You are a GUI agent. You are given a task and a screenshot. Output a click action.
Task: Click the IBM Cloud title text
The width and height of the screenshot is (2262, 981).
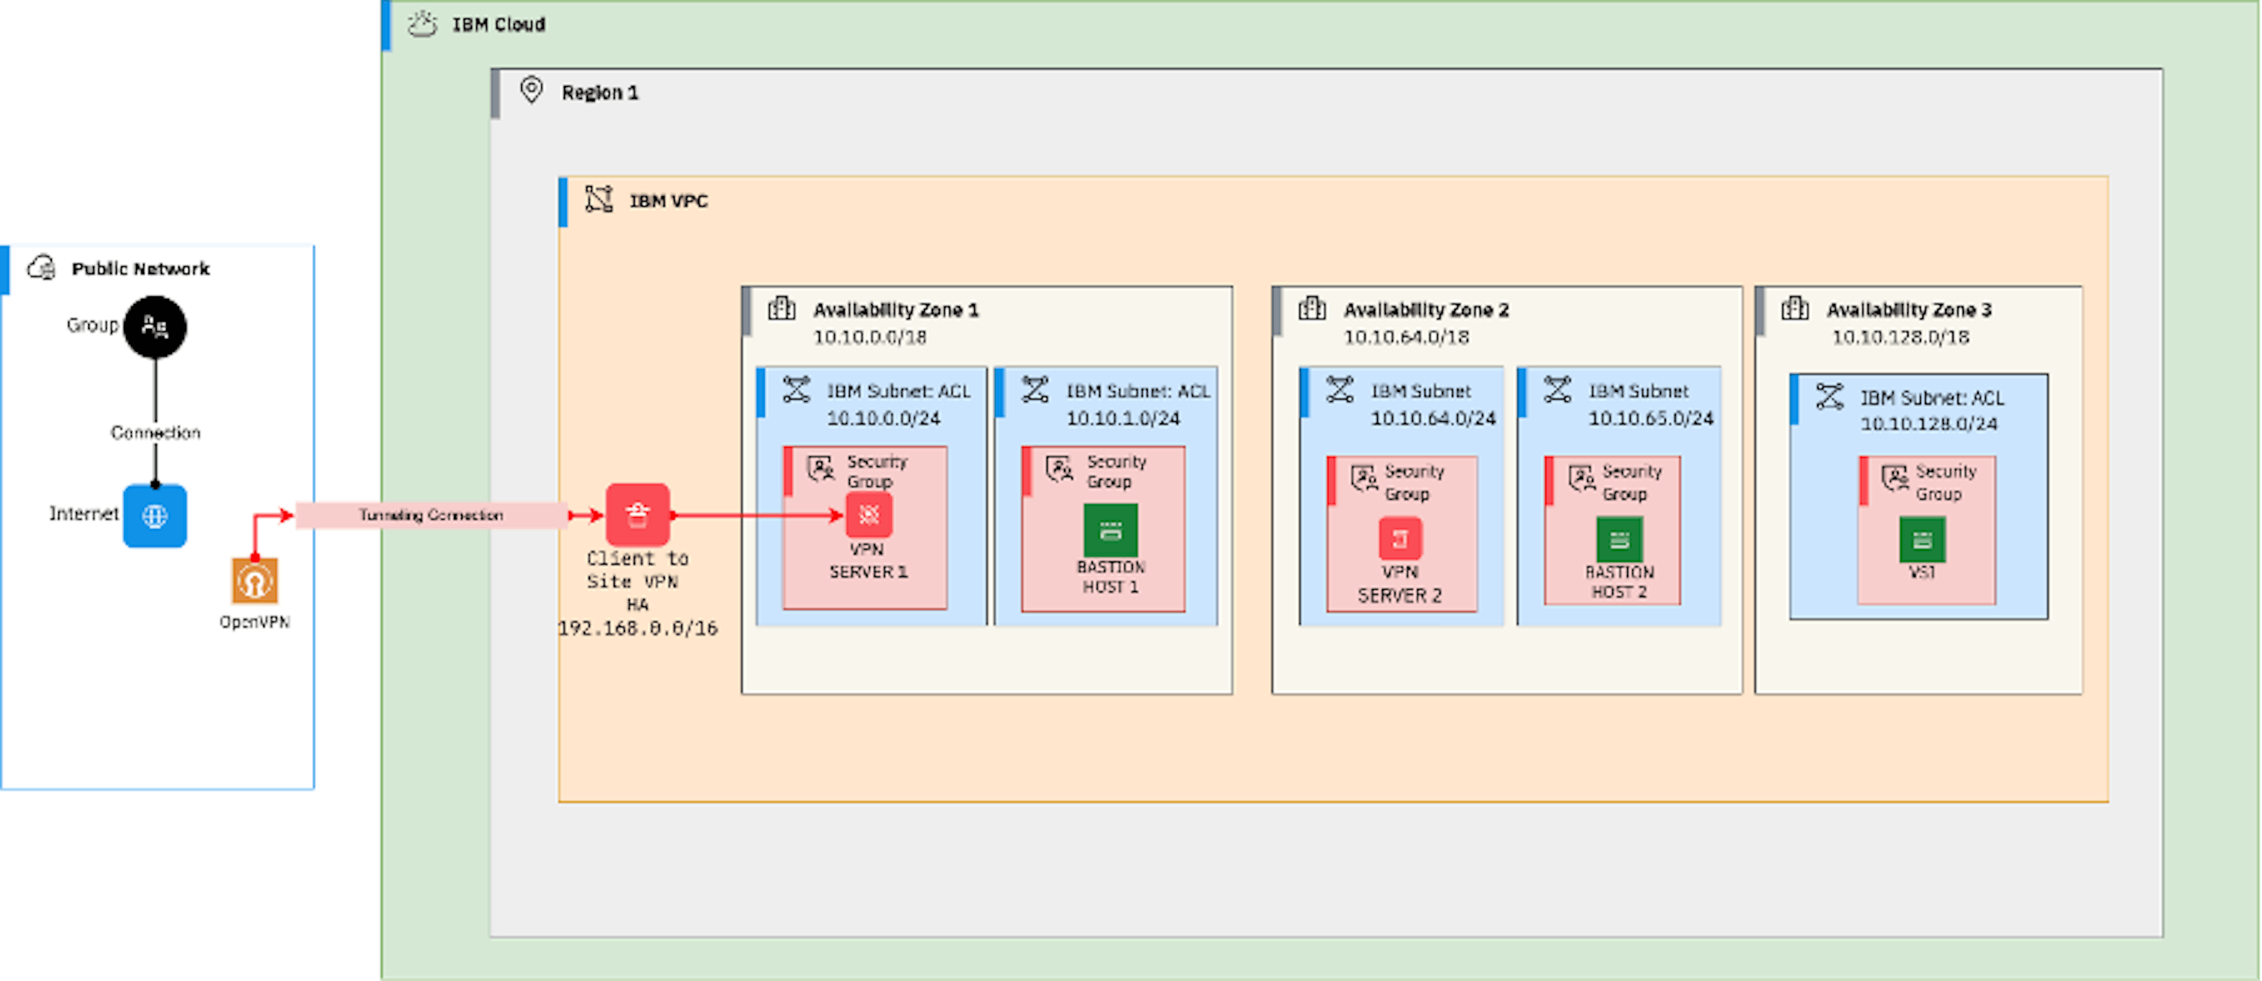tap(499, 25)
